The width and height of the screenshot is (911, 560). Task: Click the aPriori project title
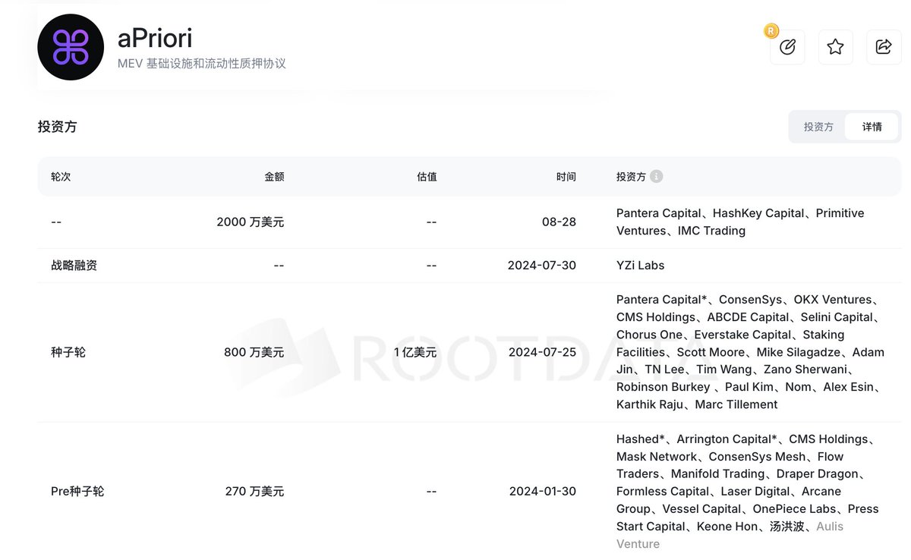(x=155, y=38)
